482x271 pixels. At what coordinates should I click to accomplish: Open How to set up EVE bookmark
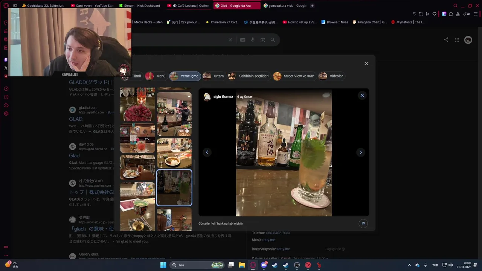[300, 22]
